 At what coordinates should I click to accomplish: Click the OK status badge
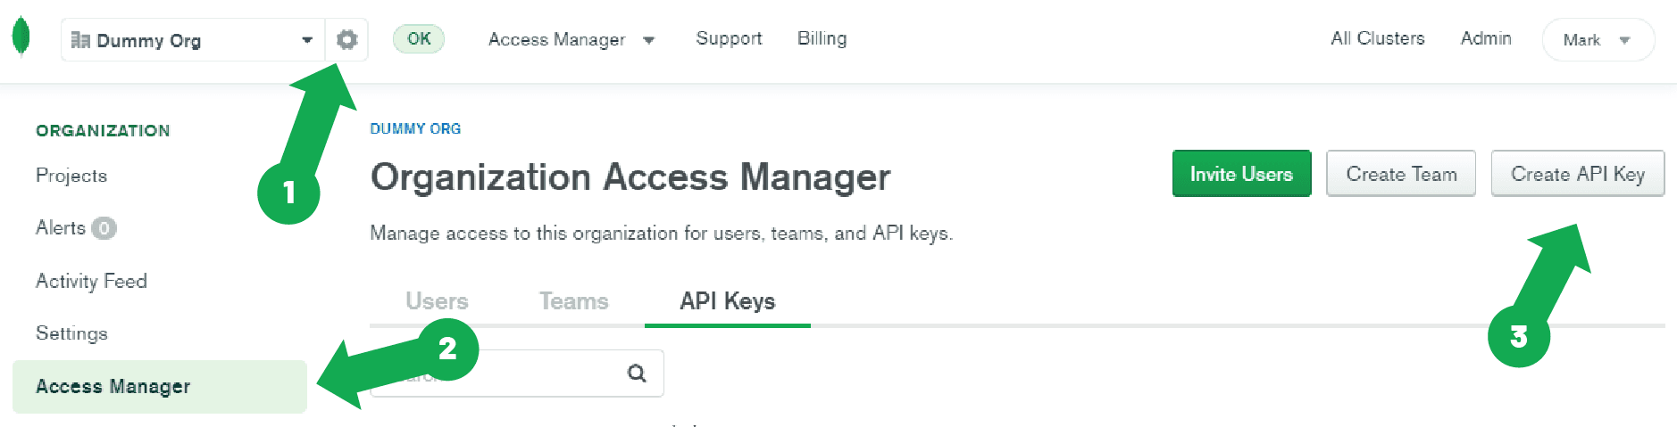419,38
